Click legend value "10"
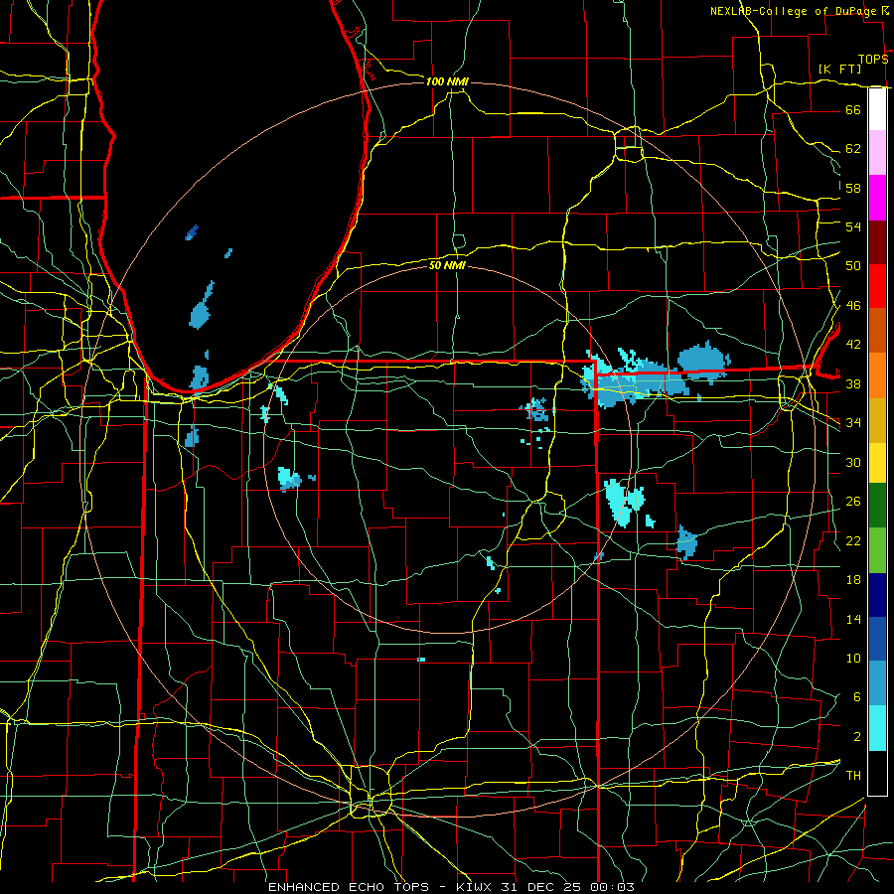Screen dimensions: 894x894 pyautogui.click(x=853, y=658)
